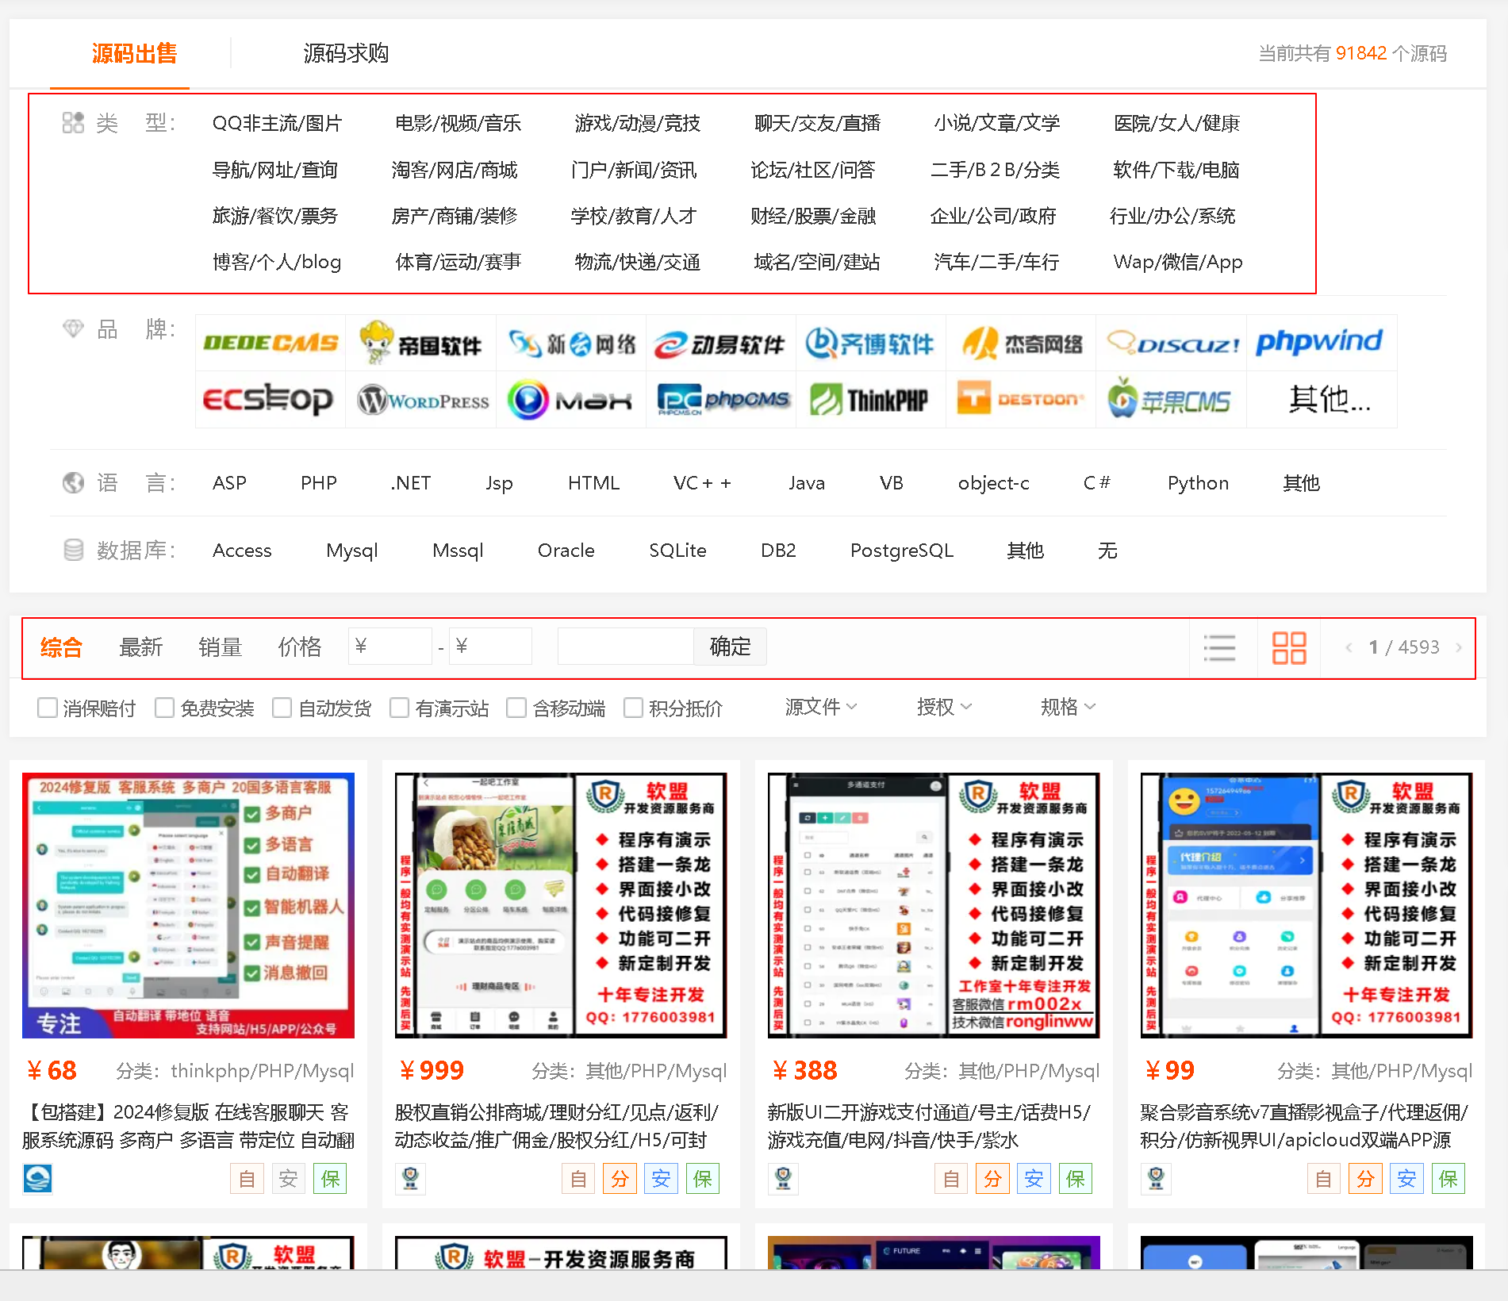The width and height of the screenshot is (1508, 1301).
Task: Click seller avatar under ¥999 listing
Action: [410, 1179]
